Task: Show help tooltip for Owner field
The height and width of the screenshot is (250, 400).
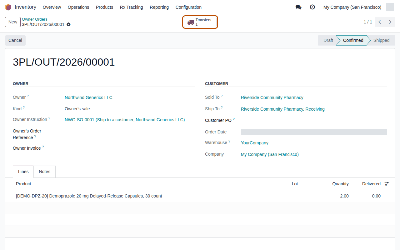Action: 28,96
